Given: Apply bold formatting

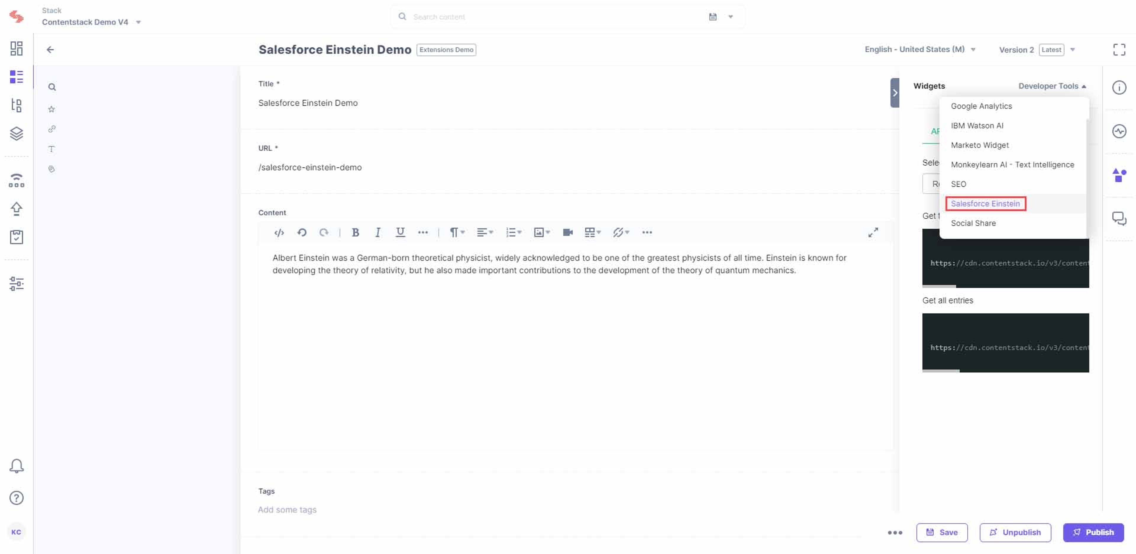Looking at the screenshot, I should click(x=355, y=232).
